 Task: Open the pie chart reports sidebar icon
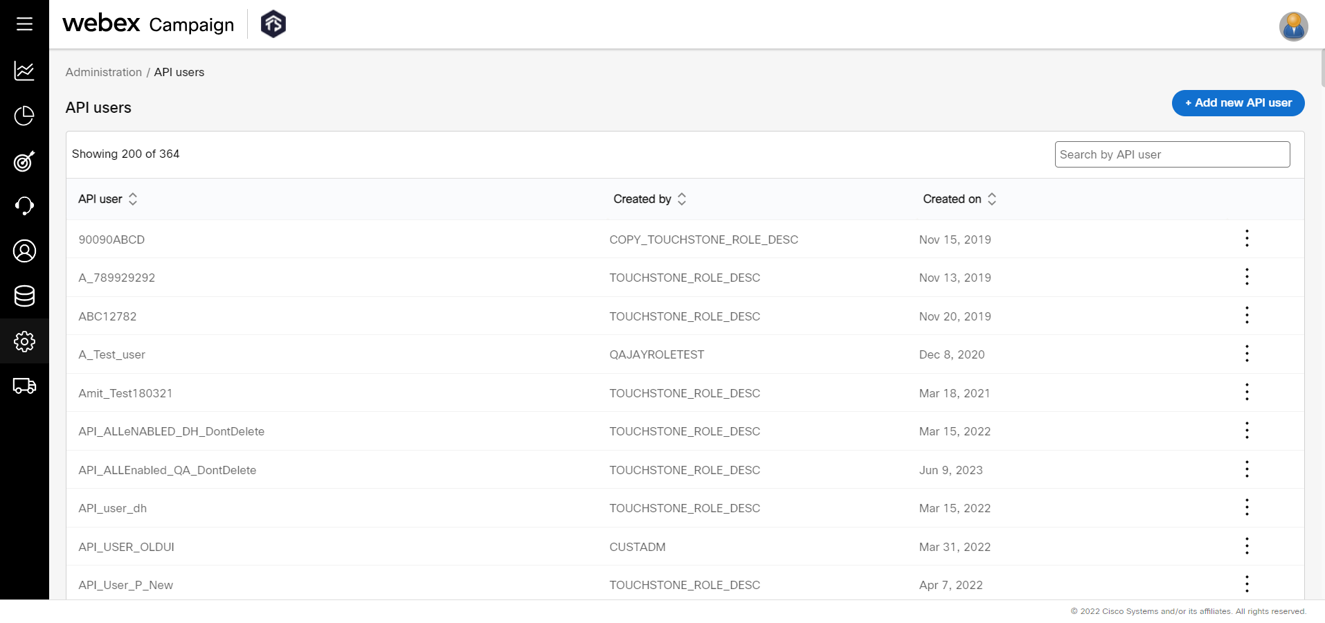[x=24, y=116]
